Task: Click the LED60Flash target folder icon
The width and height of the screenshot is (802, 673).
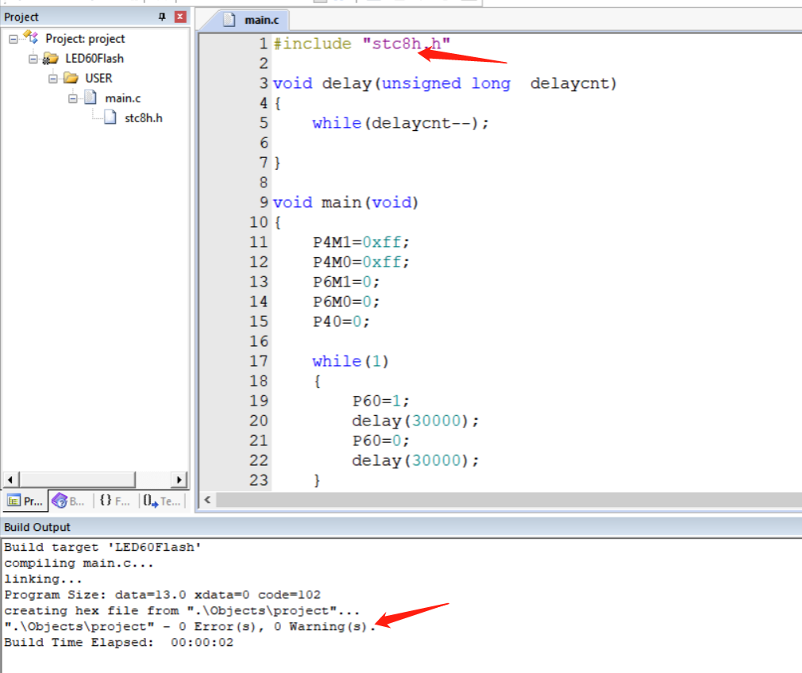Action: pyautogui.click(x=50, y=58)
